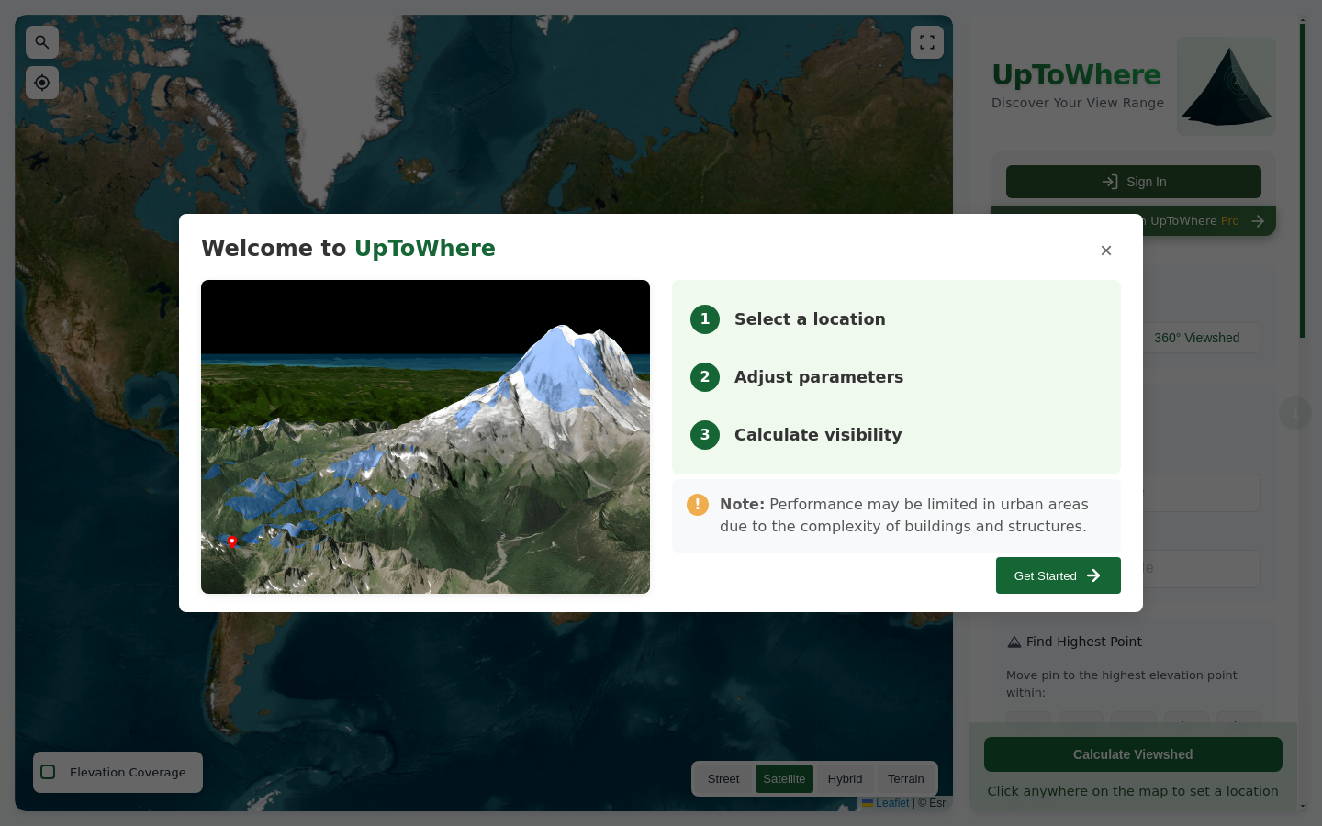The image size is (1322, 826).
Task: Switch map to Street layer
Action: pos(723,778)
